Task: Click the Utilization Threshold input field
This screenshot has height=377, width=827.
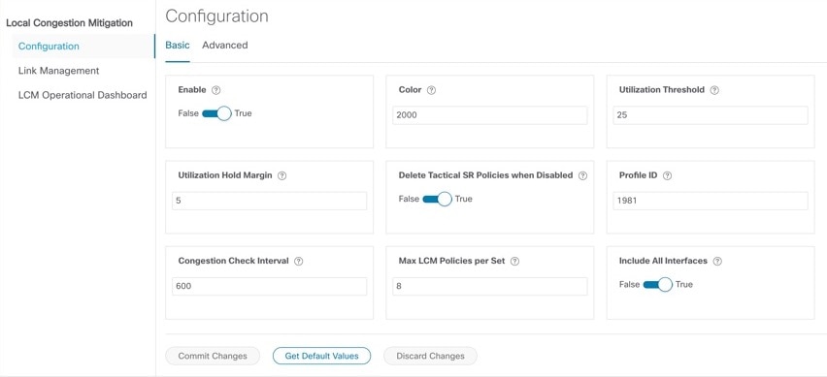Action: tap(711, 115)
